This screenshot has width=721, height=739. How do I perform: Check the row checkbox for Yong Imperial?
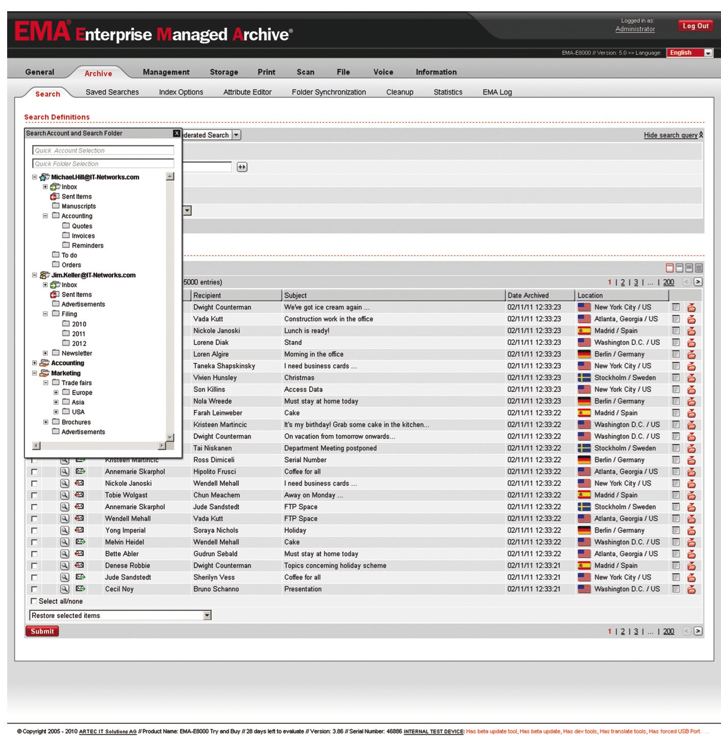pos(34,531)
